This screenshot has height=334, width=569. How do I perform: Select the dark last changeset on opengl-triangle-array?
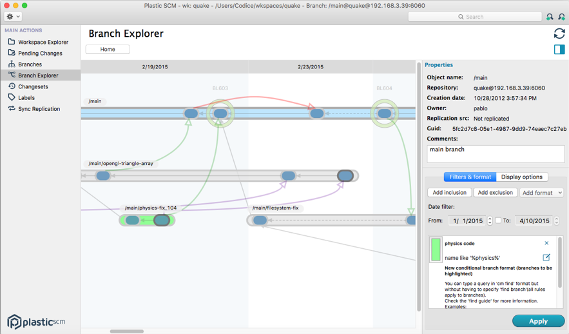345,176
